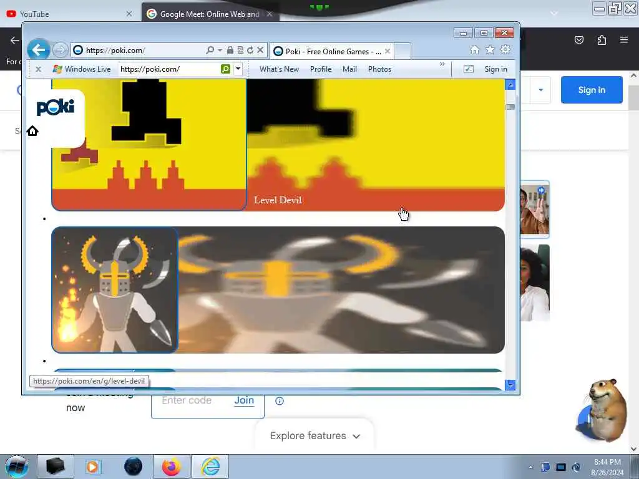Image resolution: width=639 pixels, height=479 pixels.
Task: Open Firefox hamburger application menu
Action: pyautogui.click(x=624, y=40)
